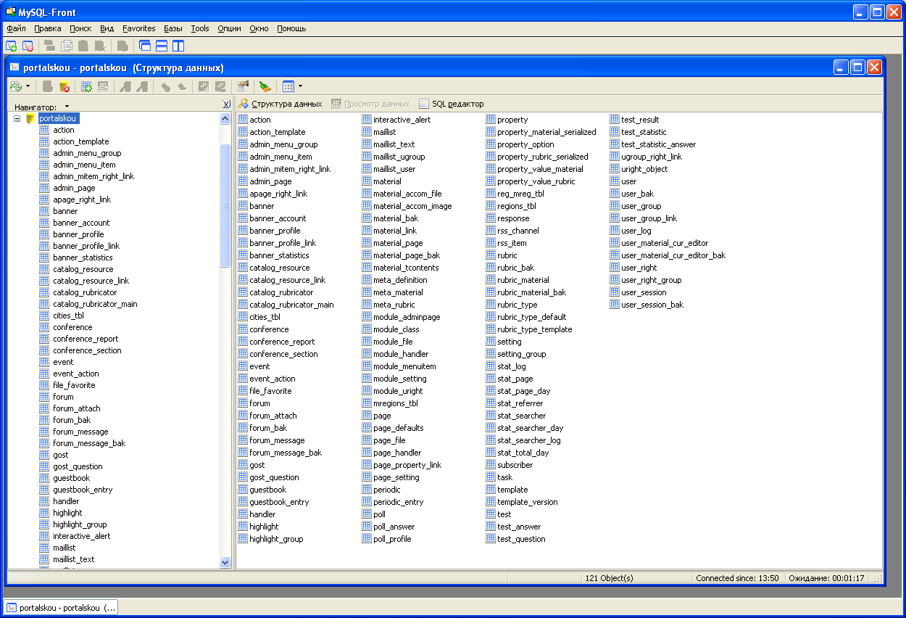Click the close connection icon with red X
Viewport: 906px width, 618px height.
tap(28, 46)
